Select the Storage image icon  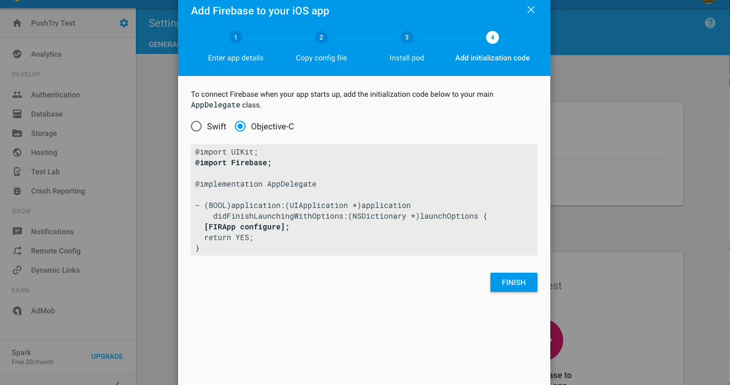(17, 133)
